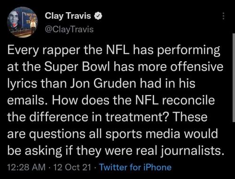The height and width of the screenshot is (179, 235).
Task: Open Clay Travis's round profile avatar
Action: pyautogui.click(x=22, y=22)
